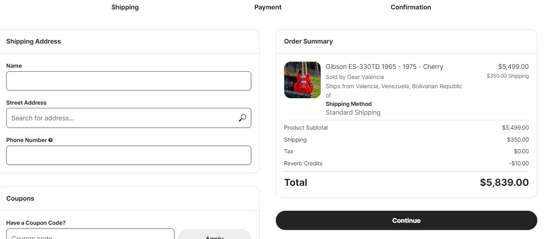The height and width of the screenshot is (239, 554).
Task: Open the red Gibson guitar thumbnail
Action: point(302,80)
